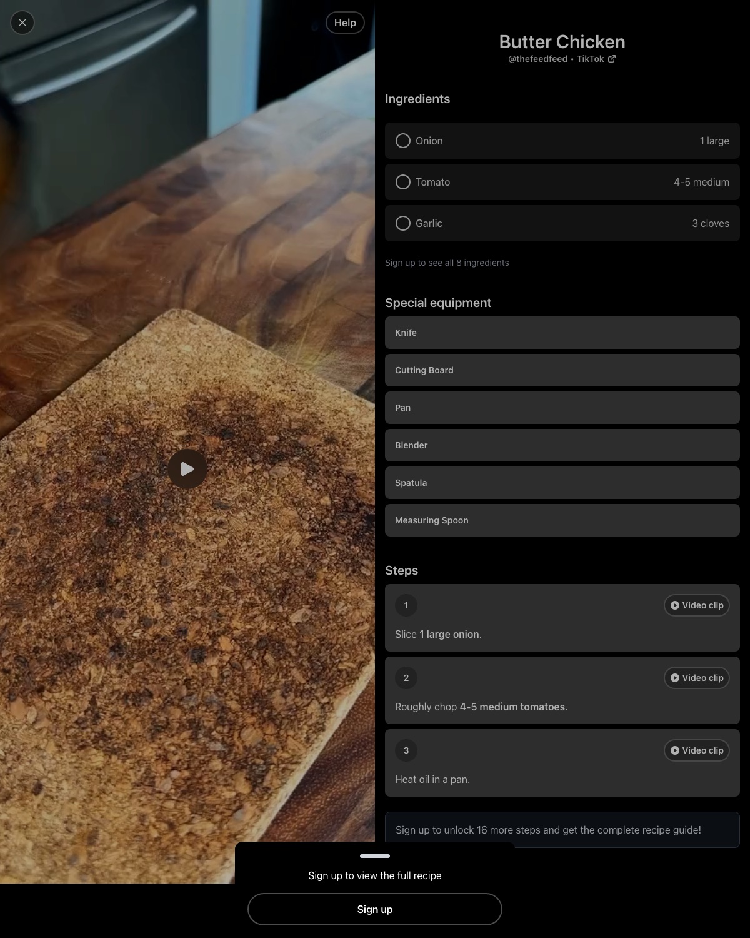Open the @thefeedfeed TikTok source link
Viewport: 750px width, 938px height.
point(562,59)
